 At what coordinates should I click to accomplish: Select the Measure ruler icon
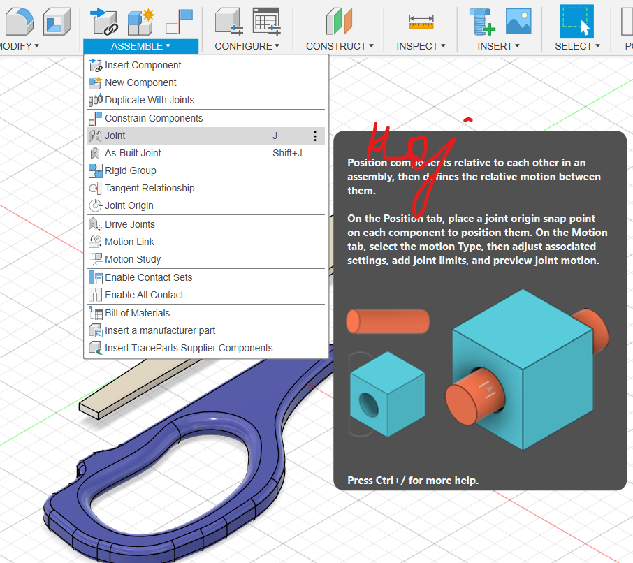[421, 21]
